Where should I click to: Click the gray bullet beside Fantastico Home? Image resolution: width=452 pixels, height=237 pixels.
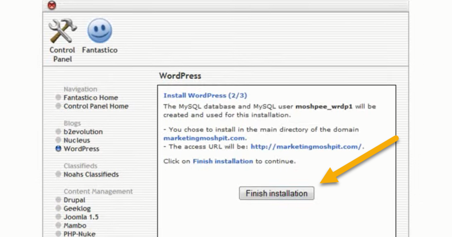coord(58,98)
